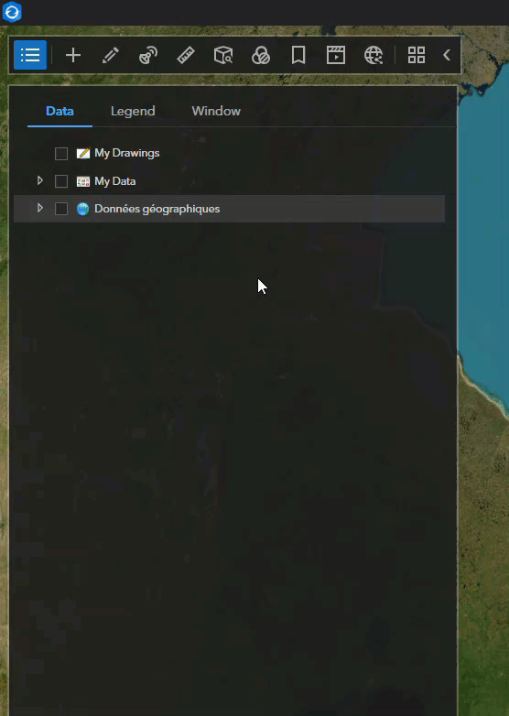Switch to the Legend tab
Screen dimensions: 509x716
[133, 111]
